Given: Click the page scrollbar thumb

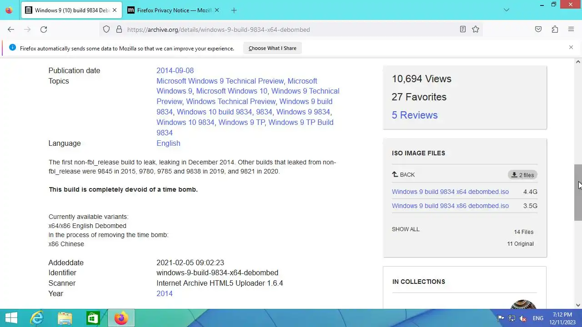Looking at the screenshot, I should coord(578,193).
